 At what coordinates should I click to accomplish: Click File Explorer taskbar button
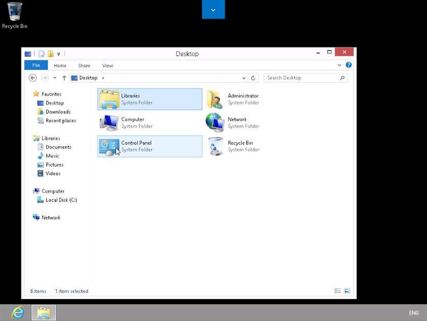(x=43, y=312)
